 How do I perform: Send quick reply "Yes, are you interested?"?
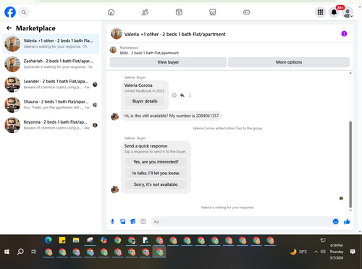[x=156, y=162]
